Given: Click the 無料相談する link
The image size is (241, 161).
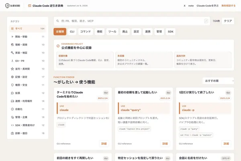Looking at the screenshot, I should [x=229, y=6].
